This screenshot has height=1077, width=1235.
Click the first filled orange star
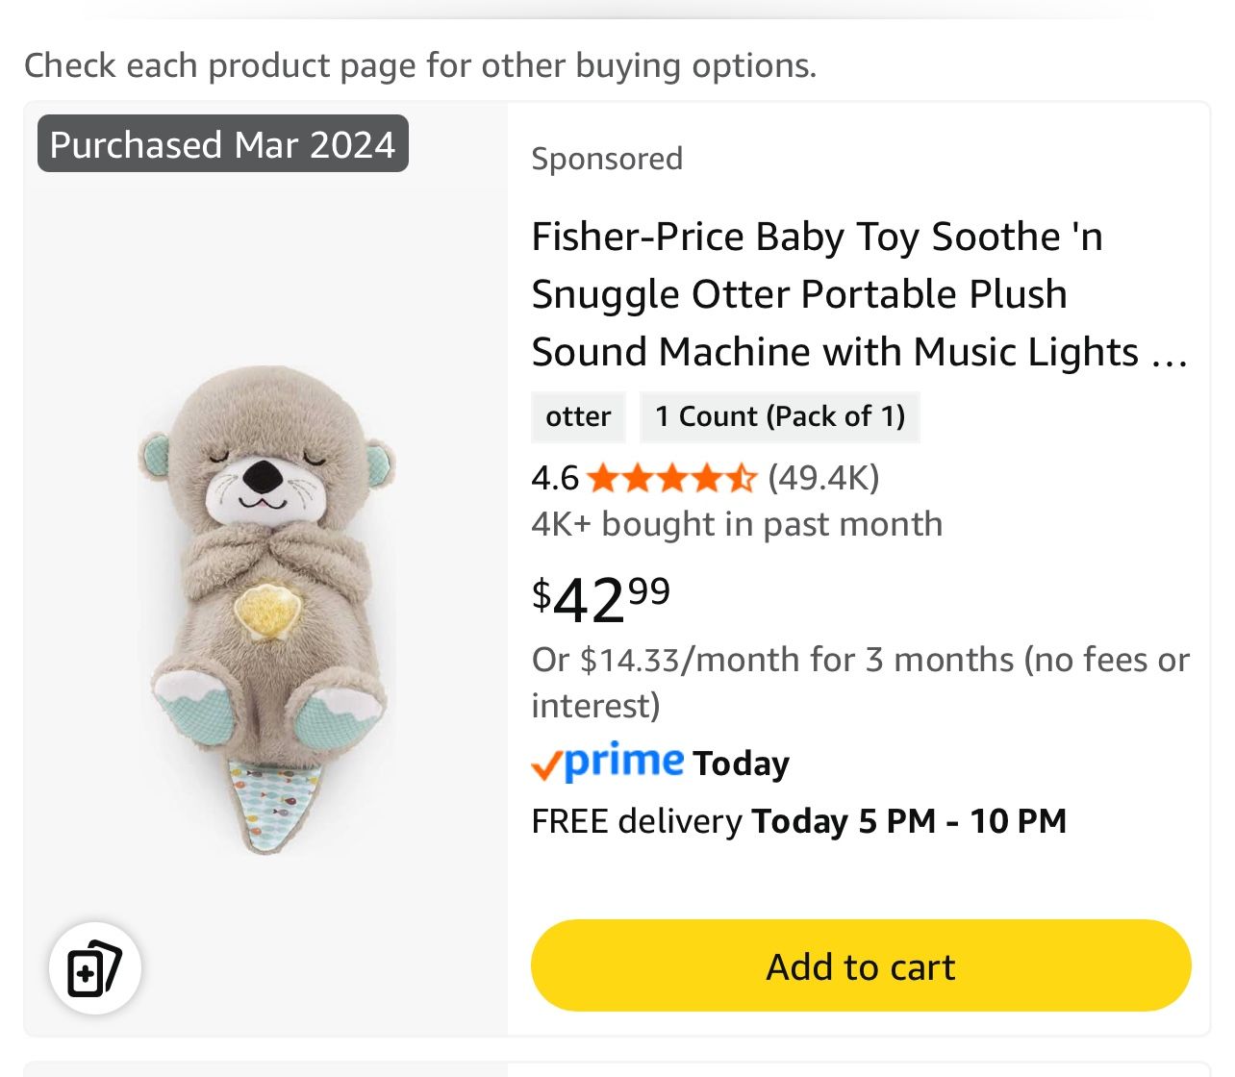(603, 477)
